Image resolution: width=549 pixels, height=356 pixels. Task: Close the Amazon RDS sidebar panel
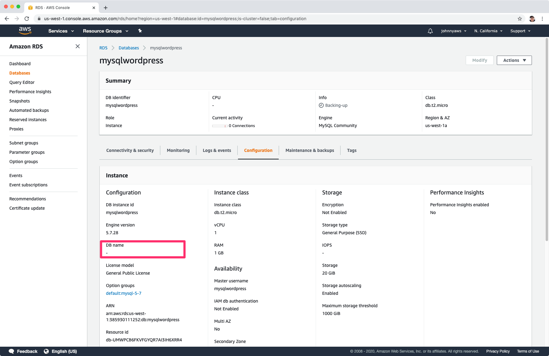click(78, 46)
